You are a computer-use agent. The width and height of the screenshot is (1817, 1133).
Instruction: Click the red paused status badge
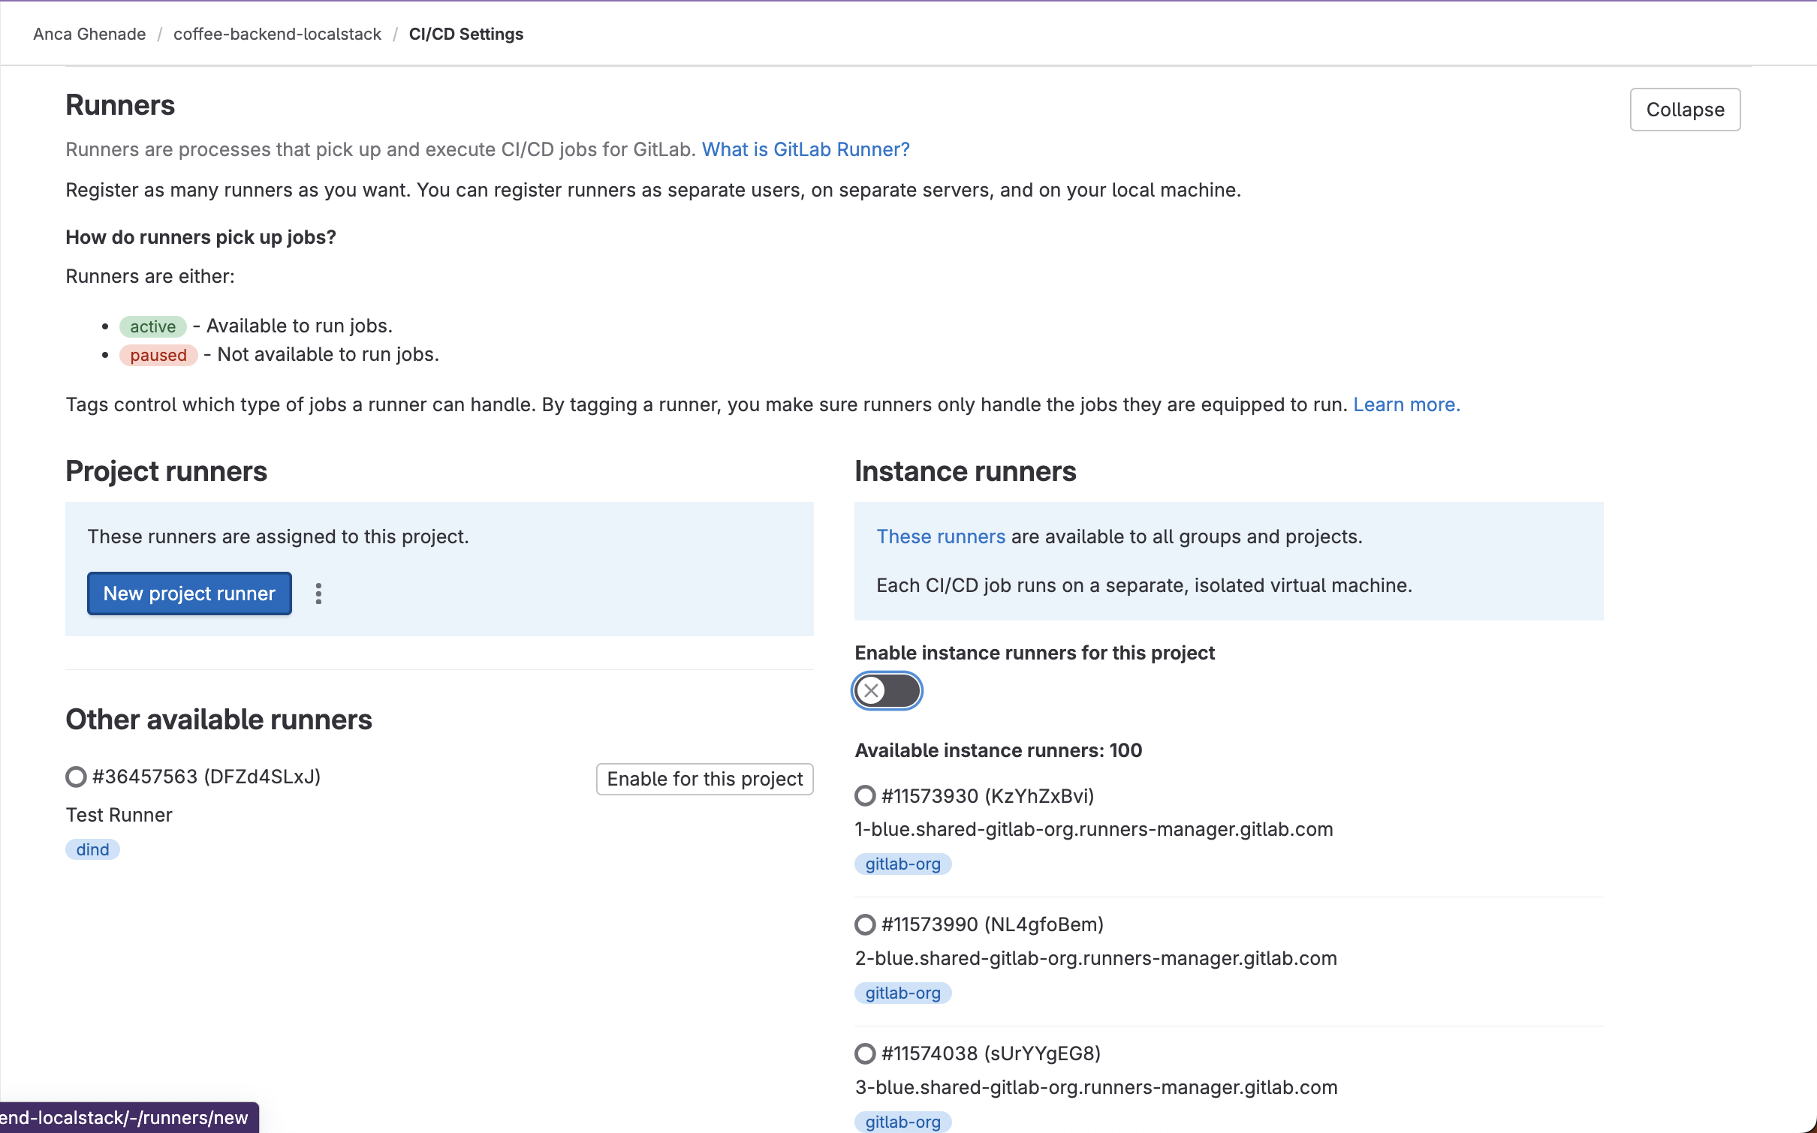point(158,355)
